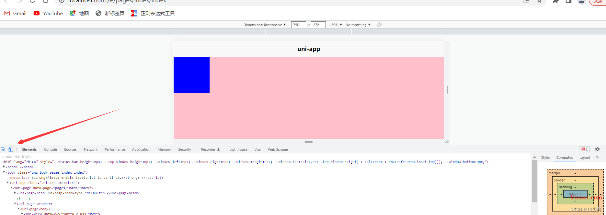Switch to the Security tab
The height and width of the screenshot is (215, 606).
185,149
